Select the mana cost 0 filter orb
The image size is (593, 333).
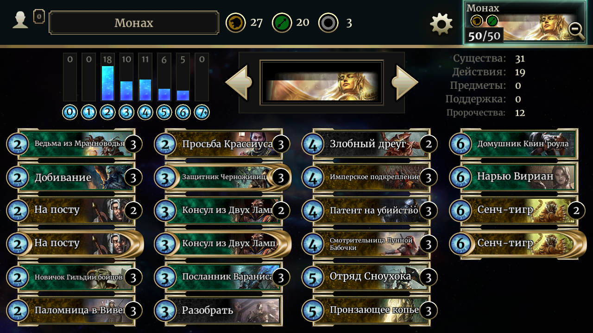(x=70, y=112)
